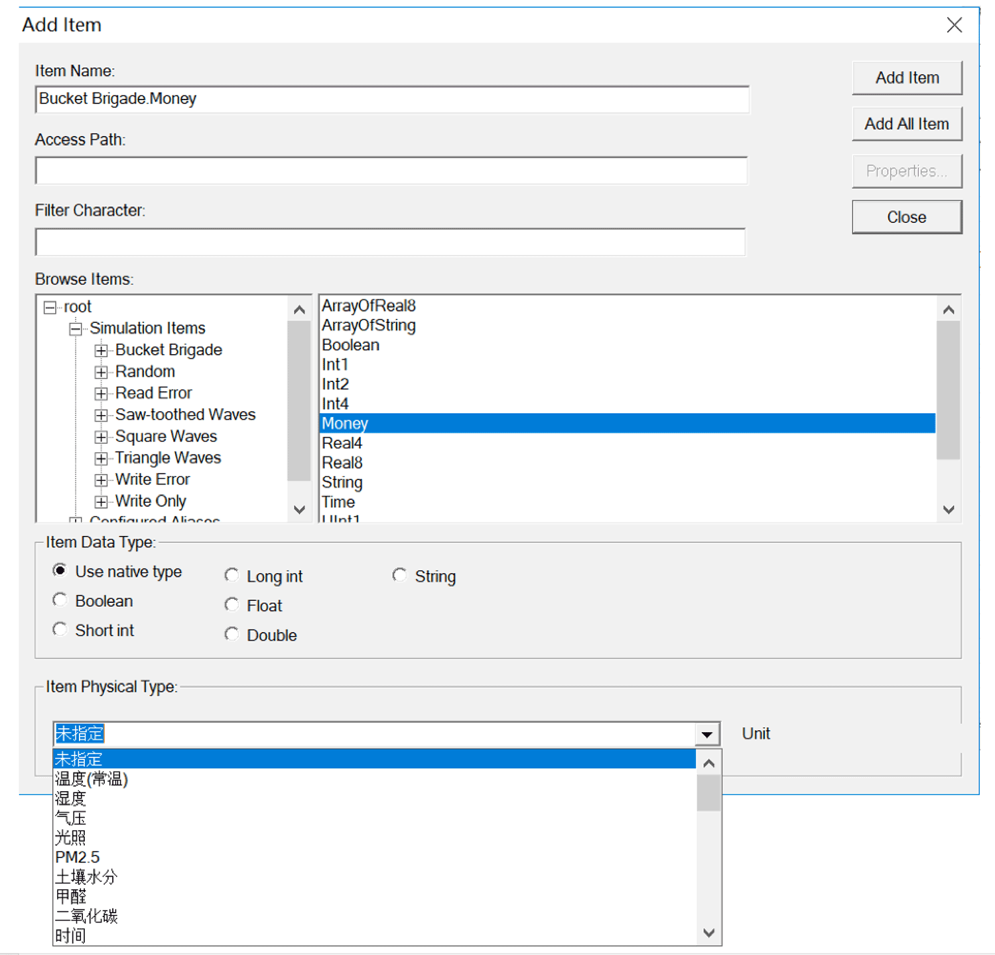Click tree panel scroll-up arrow
995x955 pixels.
point(299,310)
